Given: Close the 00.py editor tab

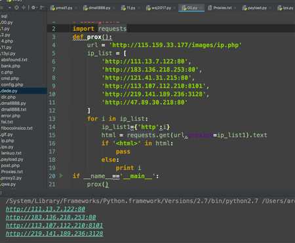Looking at the screenshot, I should 201,8.
